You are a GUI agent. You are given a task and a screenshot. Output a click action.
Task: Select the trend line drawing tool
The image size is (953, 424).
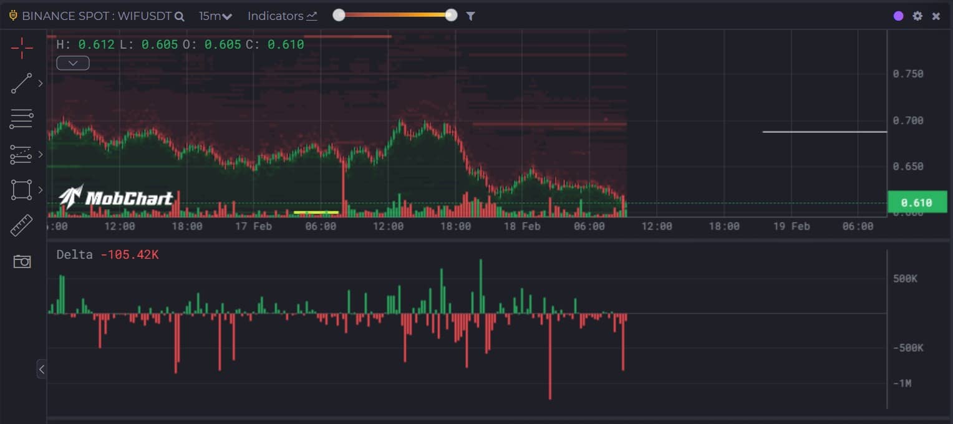coord(21,84)
